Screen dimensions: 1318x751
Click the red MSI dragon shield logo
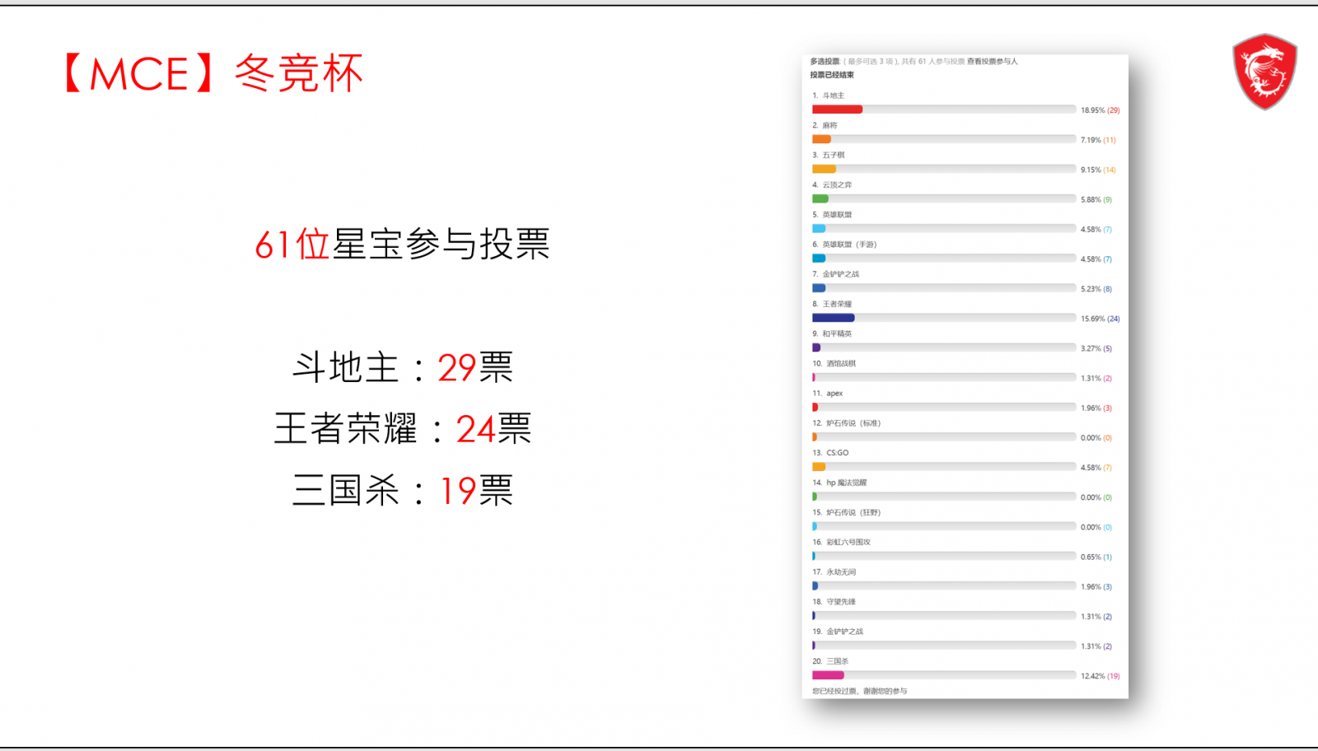pos(1264,72)
